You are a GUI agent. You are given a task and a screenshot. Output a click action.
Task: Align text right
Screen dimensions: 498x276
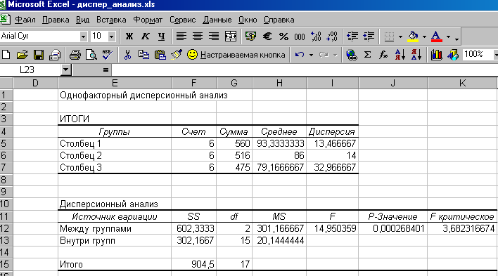click(x=214, y=37)
